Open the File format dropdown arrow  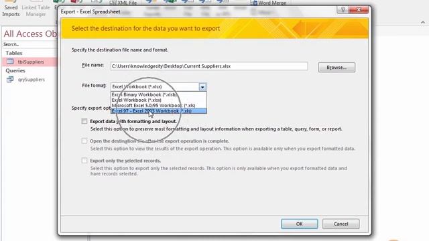pyautogui.click(x=202, y=87)
